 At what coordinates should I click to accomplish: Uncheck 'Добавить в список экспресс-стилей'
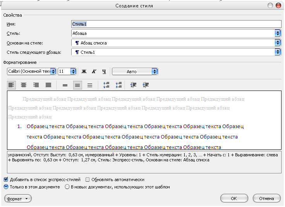[x=6, y=180]
